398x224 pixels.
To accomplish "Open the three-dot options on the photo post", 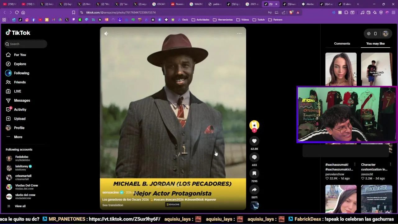I will 239,34.
